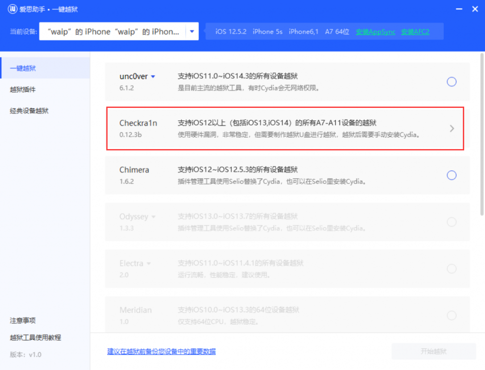This screenshot has height=370, width=485.
Task: Select the unc0ver radio button
Action: tap(451, 81)
